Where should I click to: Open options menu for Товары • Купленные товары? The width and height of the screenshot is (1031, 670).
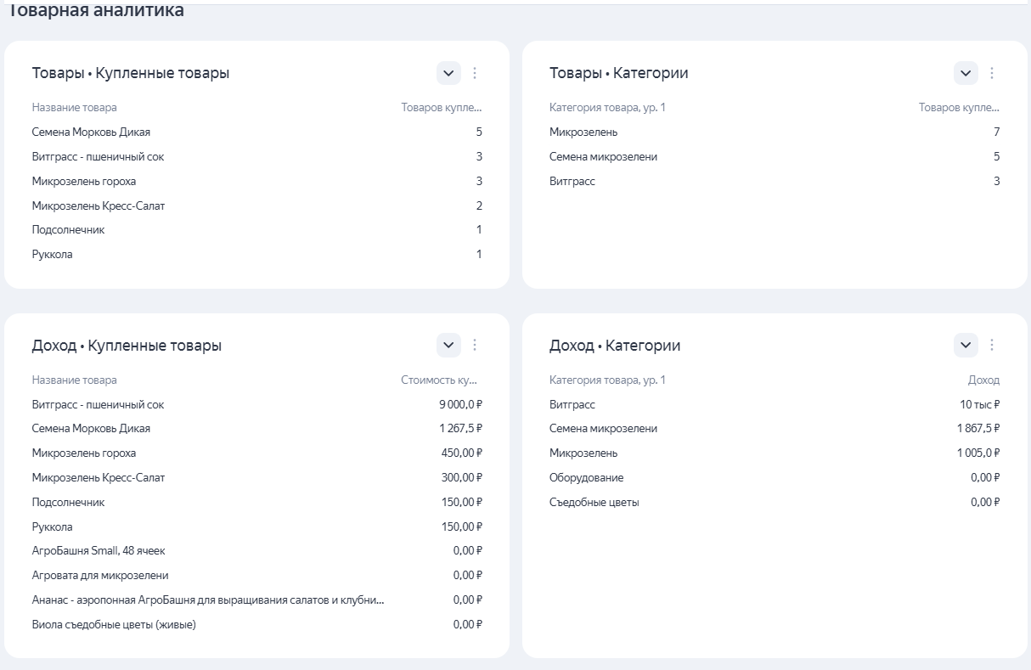(x=475, y=73)
